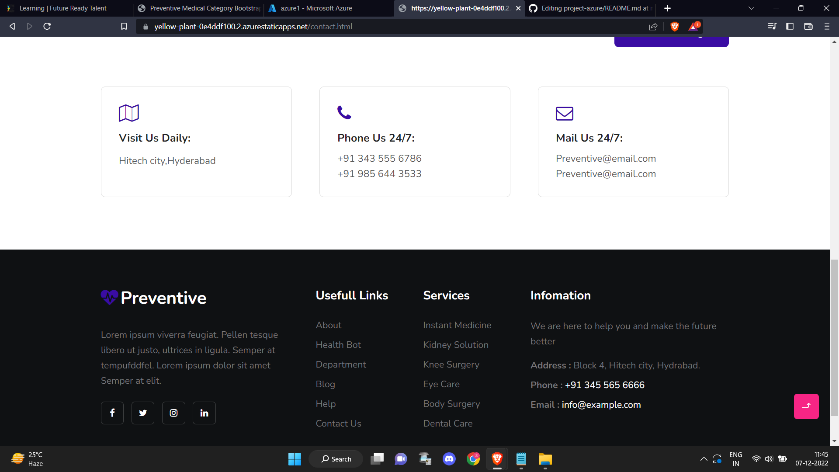Screen dimensions: 839x472
Task: Open the browser customize menu (hamburger)
Action: coord(827,26)
